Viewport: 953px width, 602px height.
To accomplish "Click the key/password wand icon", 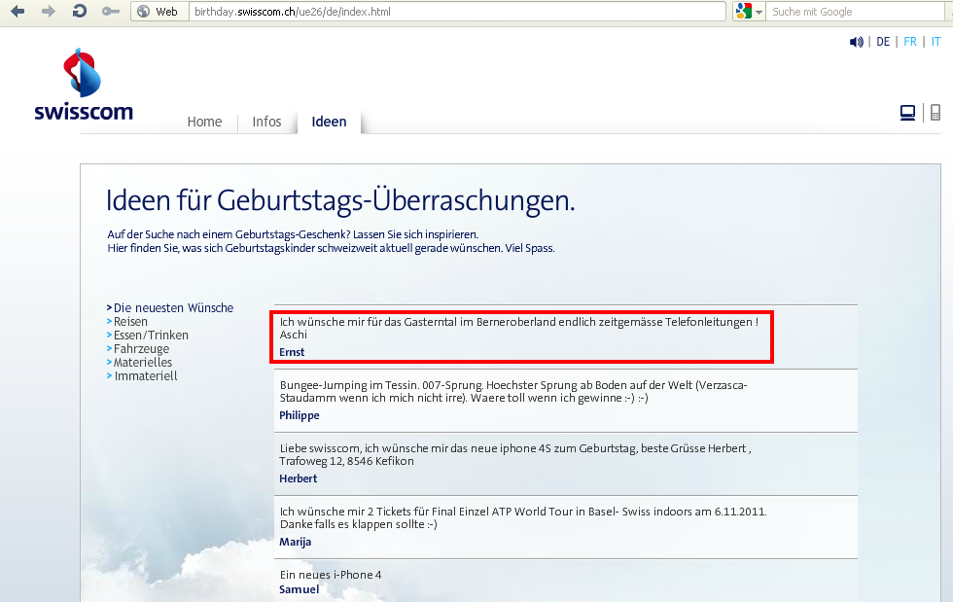I will coord(111,11).
